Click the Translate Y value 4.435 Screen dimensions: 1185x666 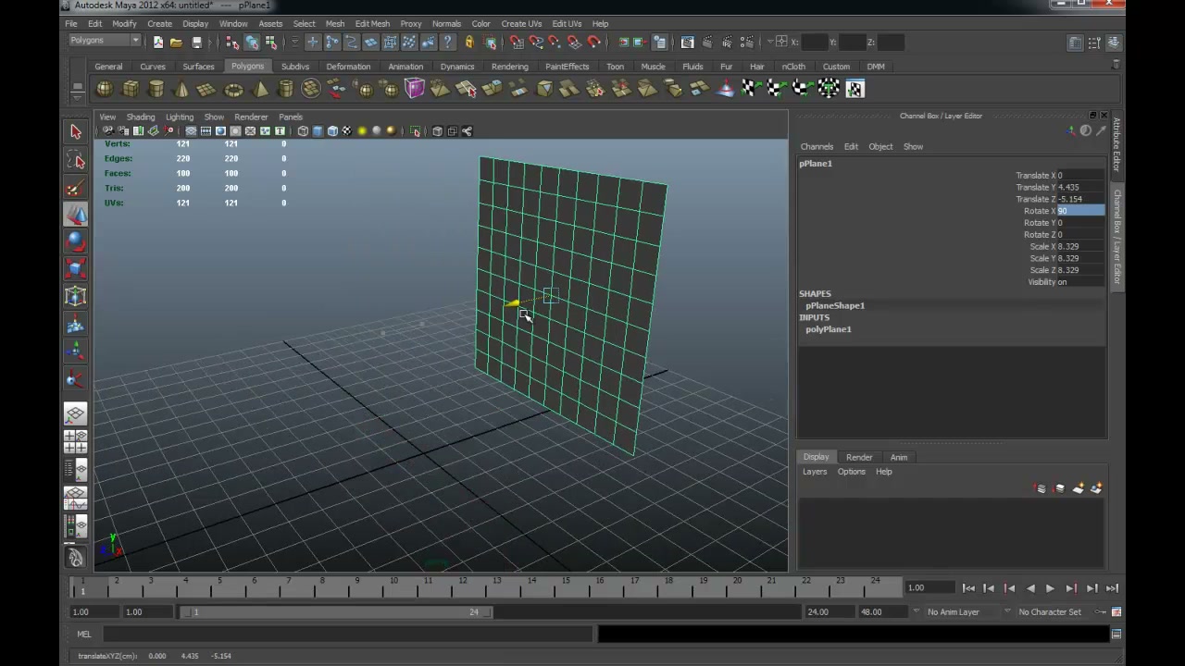pos(1080,187)
